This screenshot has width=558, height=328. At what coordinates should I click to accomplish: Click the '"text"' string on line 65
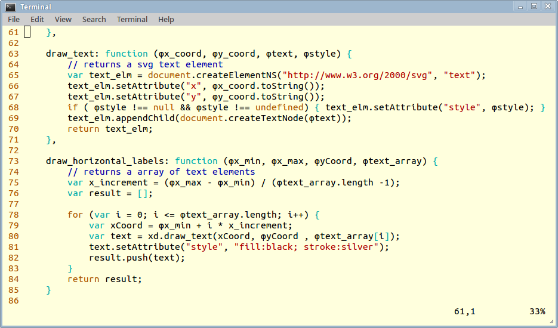pos(459,75)
